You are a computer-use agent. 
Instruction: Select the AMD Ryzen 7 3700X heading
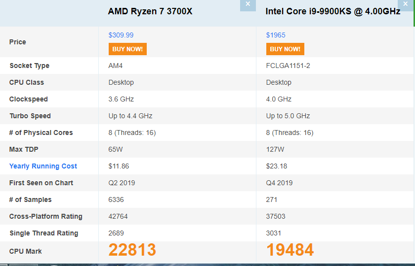(150, 11)
